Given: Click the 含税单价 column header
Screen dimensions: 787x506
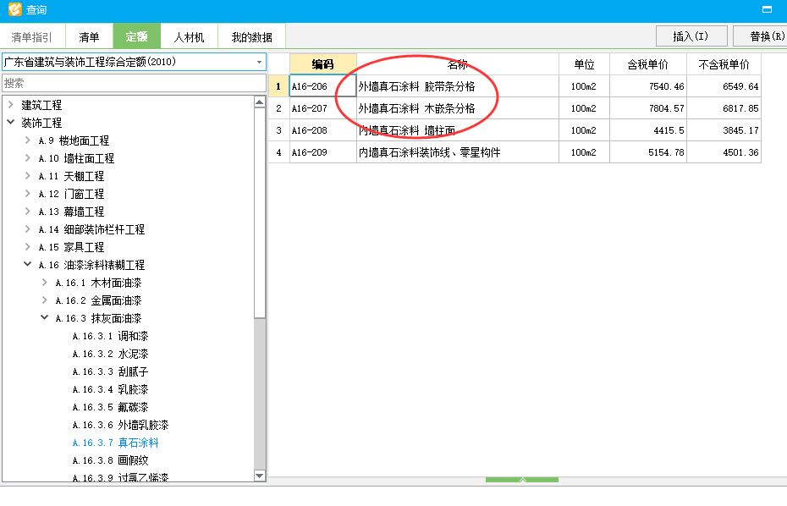Looking at the screenshot, I should tap(647, 64).
